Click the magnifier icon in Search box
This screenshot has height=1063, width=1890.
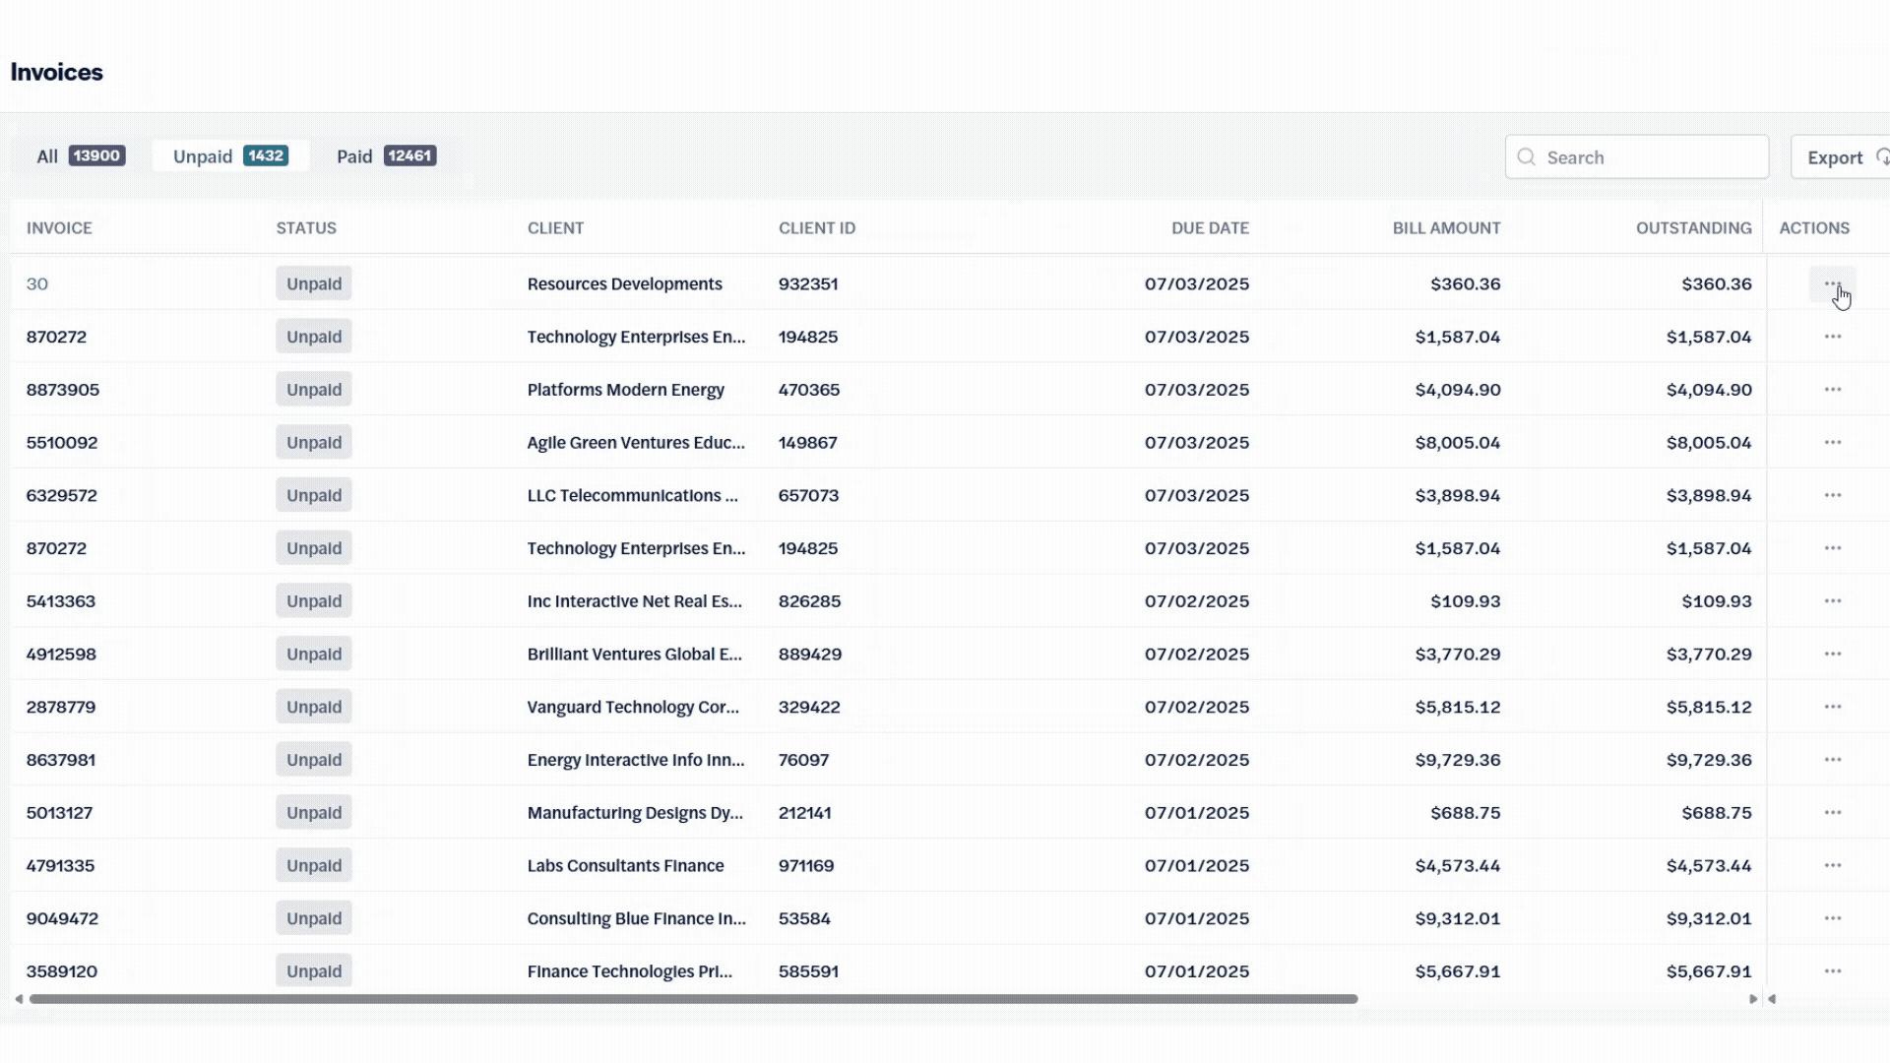click(1526, 157)
